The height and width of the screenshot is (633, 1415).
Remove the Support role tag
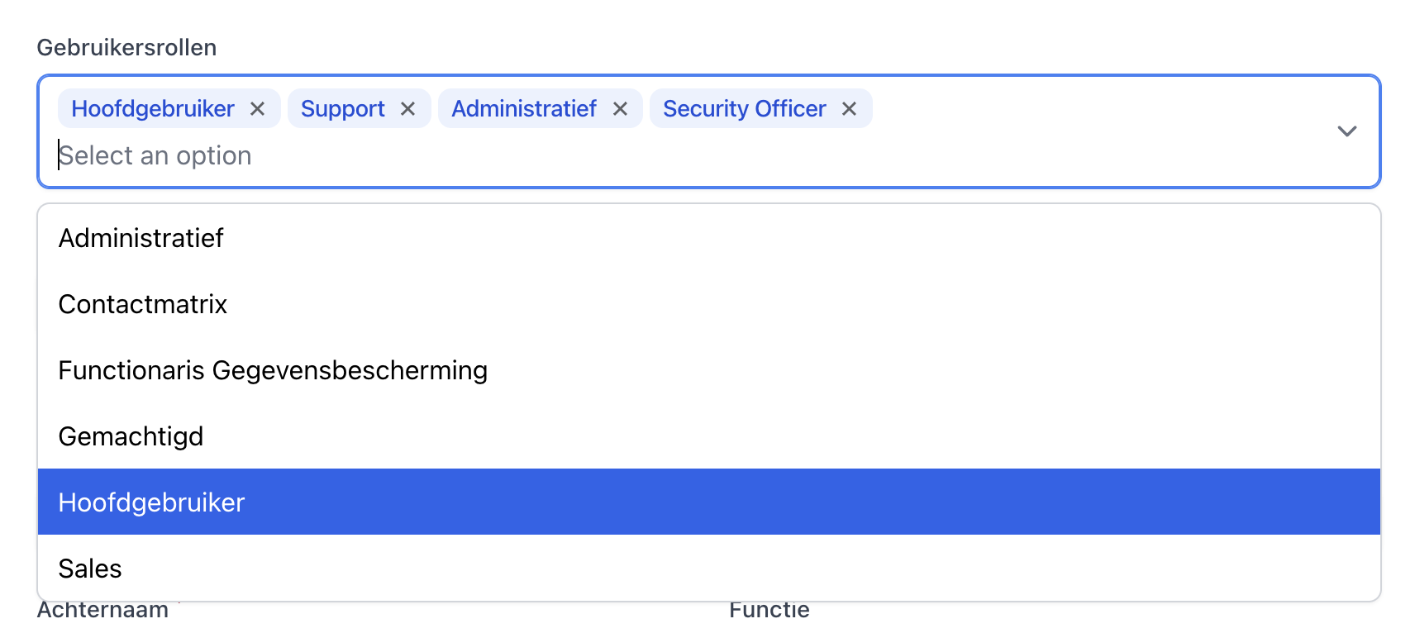pos(407,109)
